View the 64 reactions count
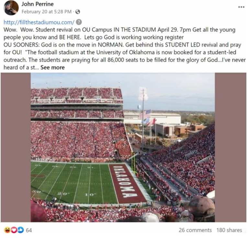Screen dimensions: 248x245 click(x=29, y=230)
